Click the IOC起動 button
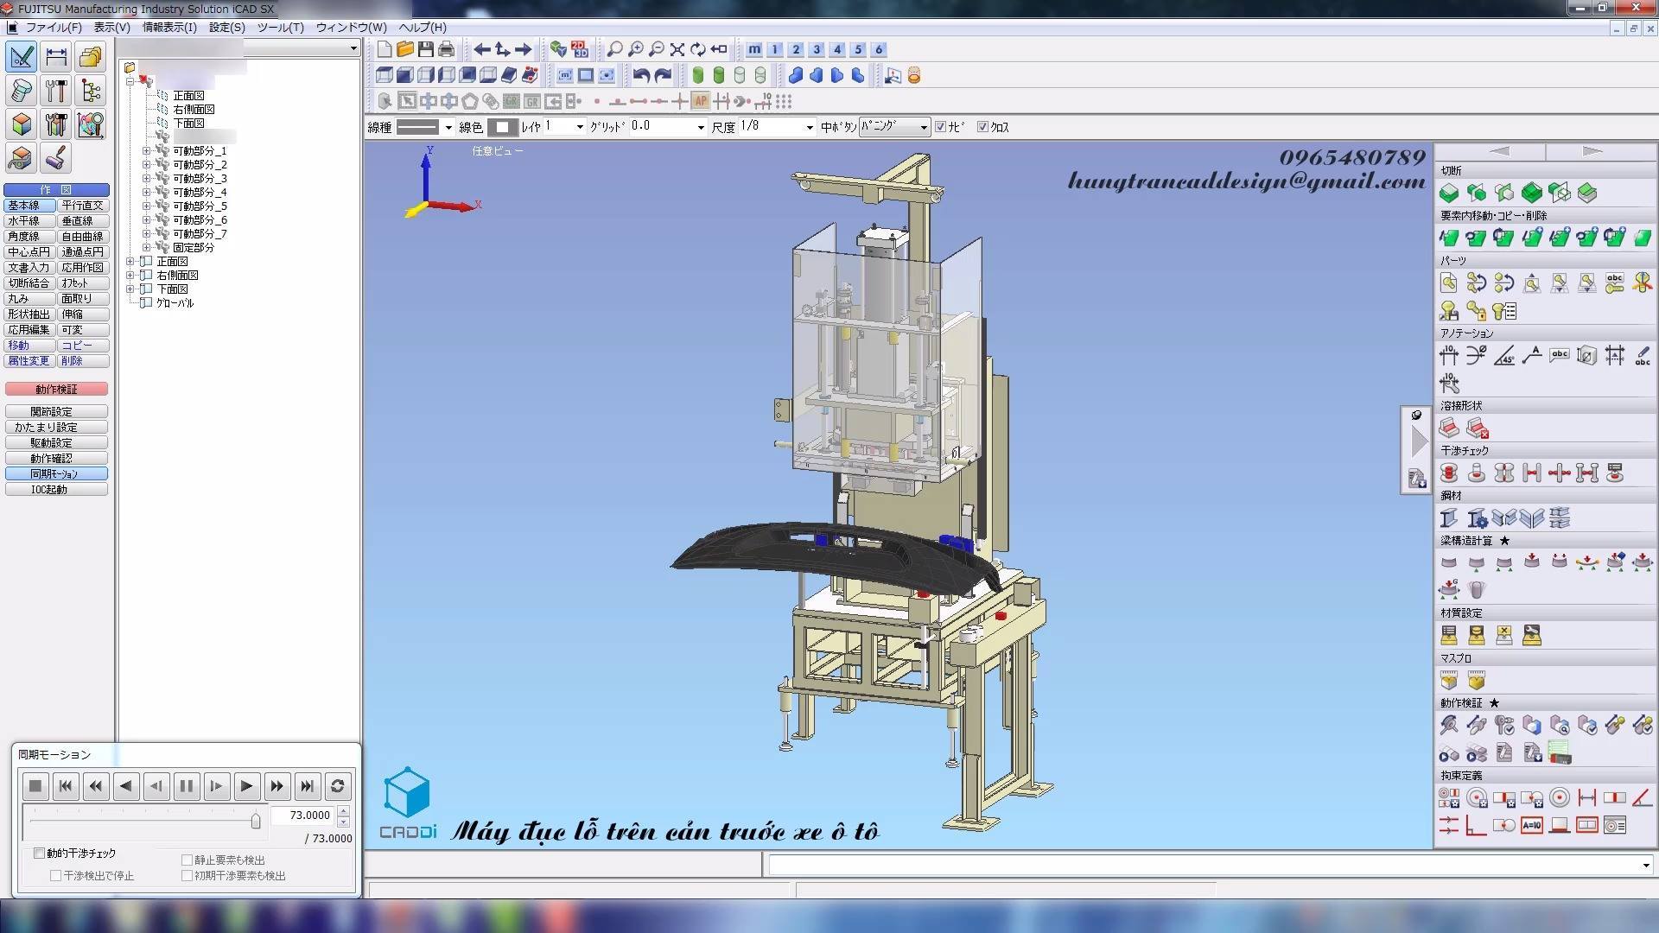This screenshot has height=933, width=1659. 56,490
